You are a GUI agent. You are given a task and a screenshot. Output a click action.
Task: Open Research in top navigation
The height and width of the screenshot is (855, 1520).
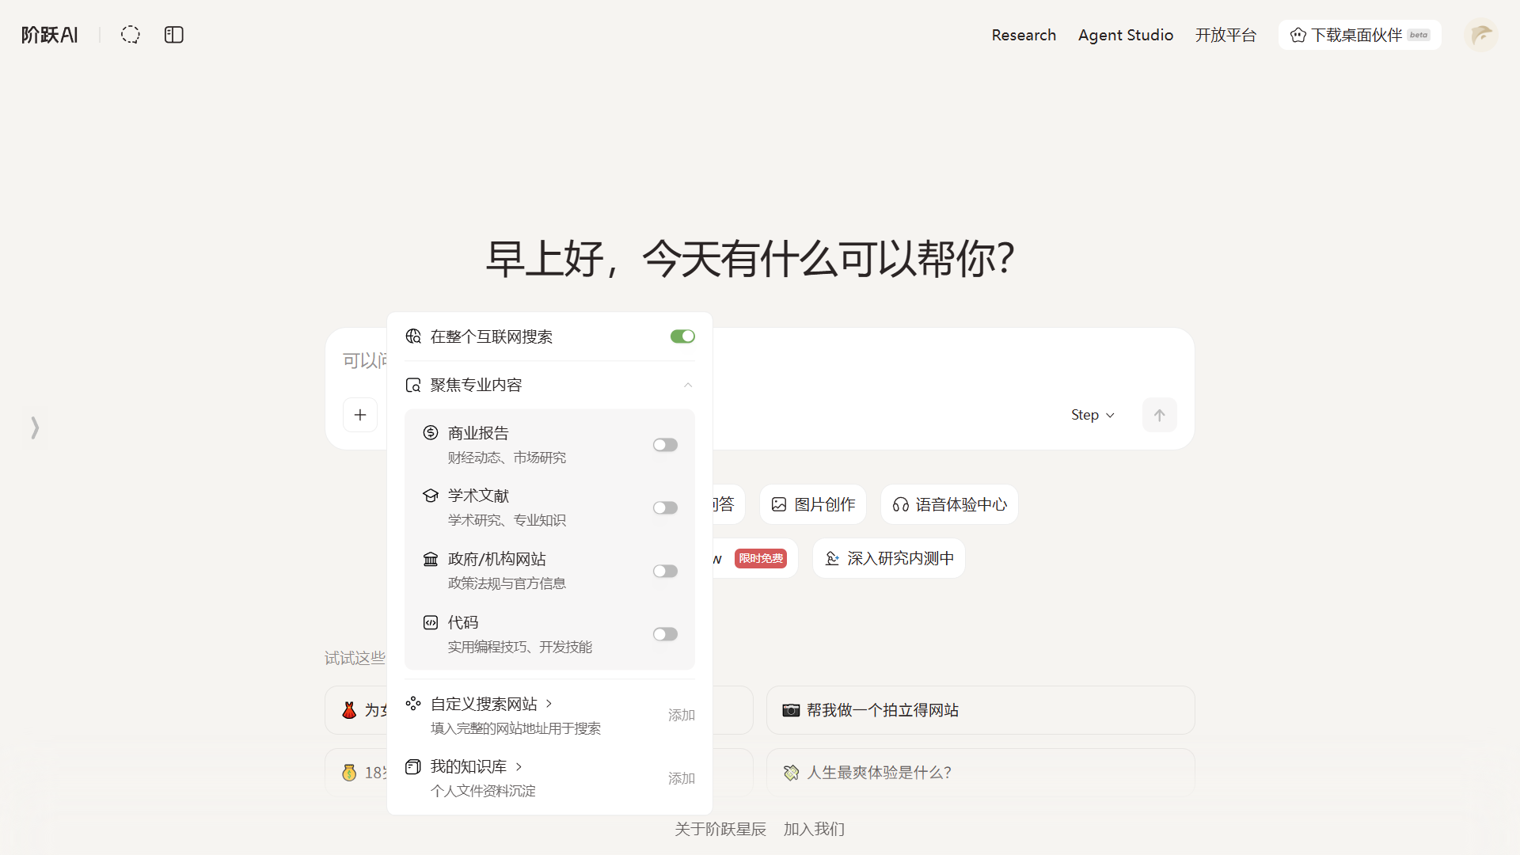(1024, 35)
